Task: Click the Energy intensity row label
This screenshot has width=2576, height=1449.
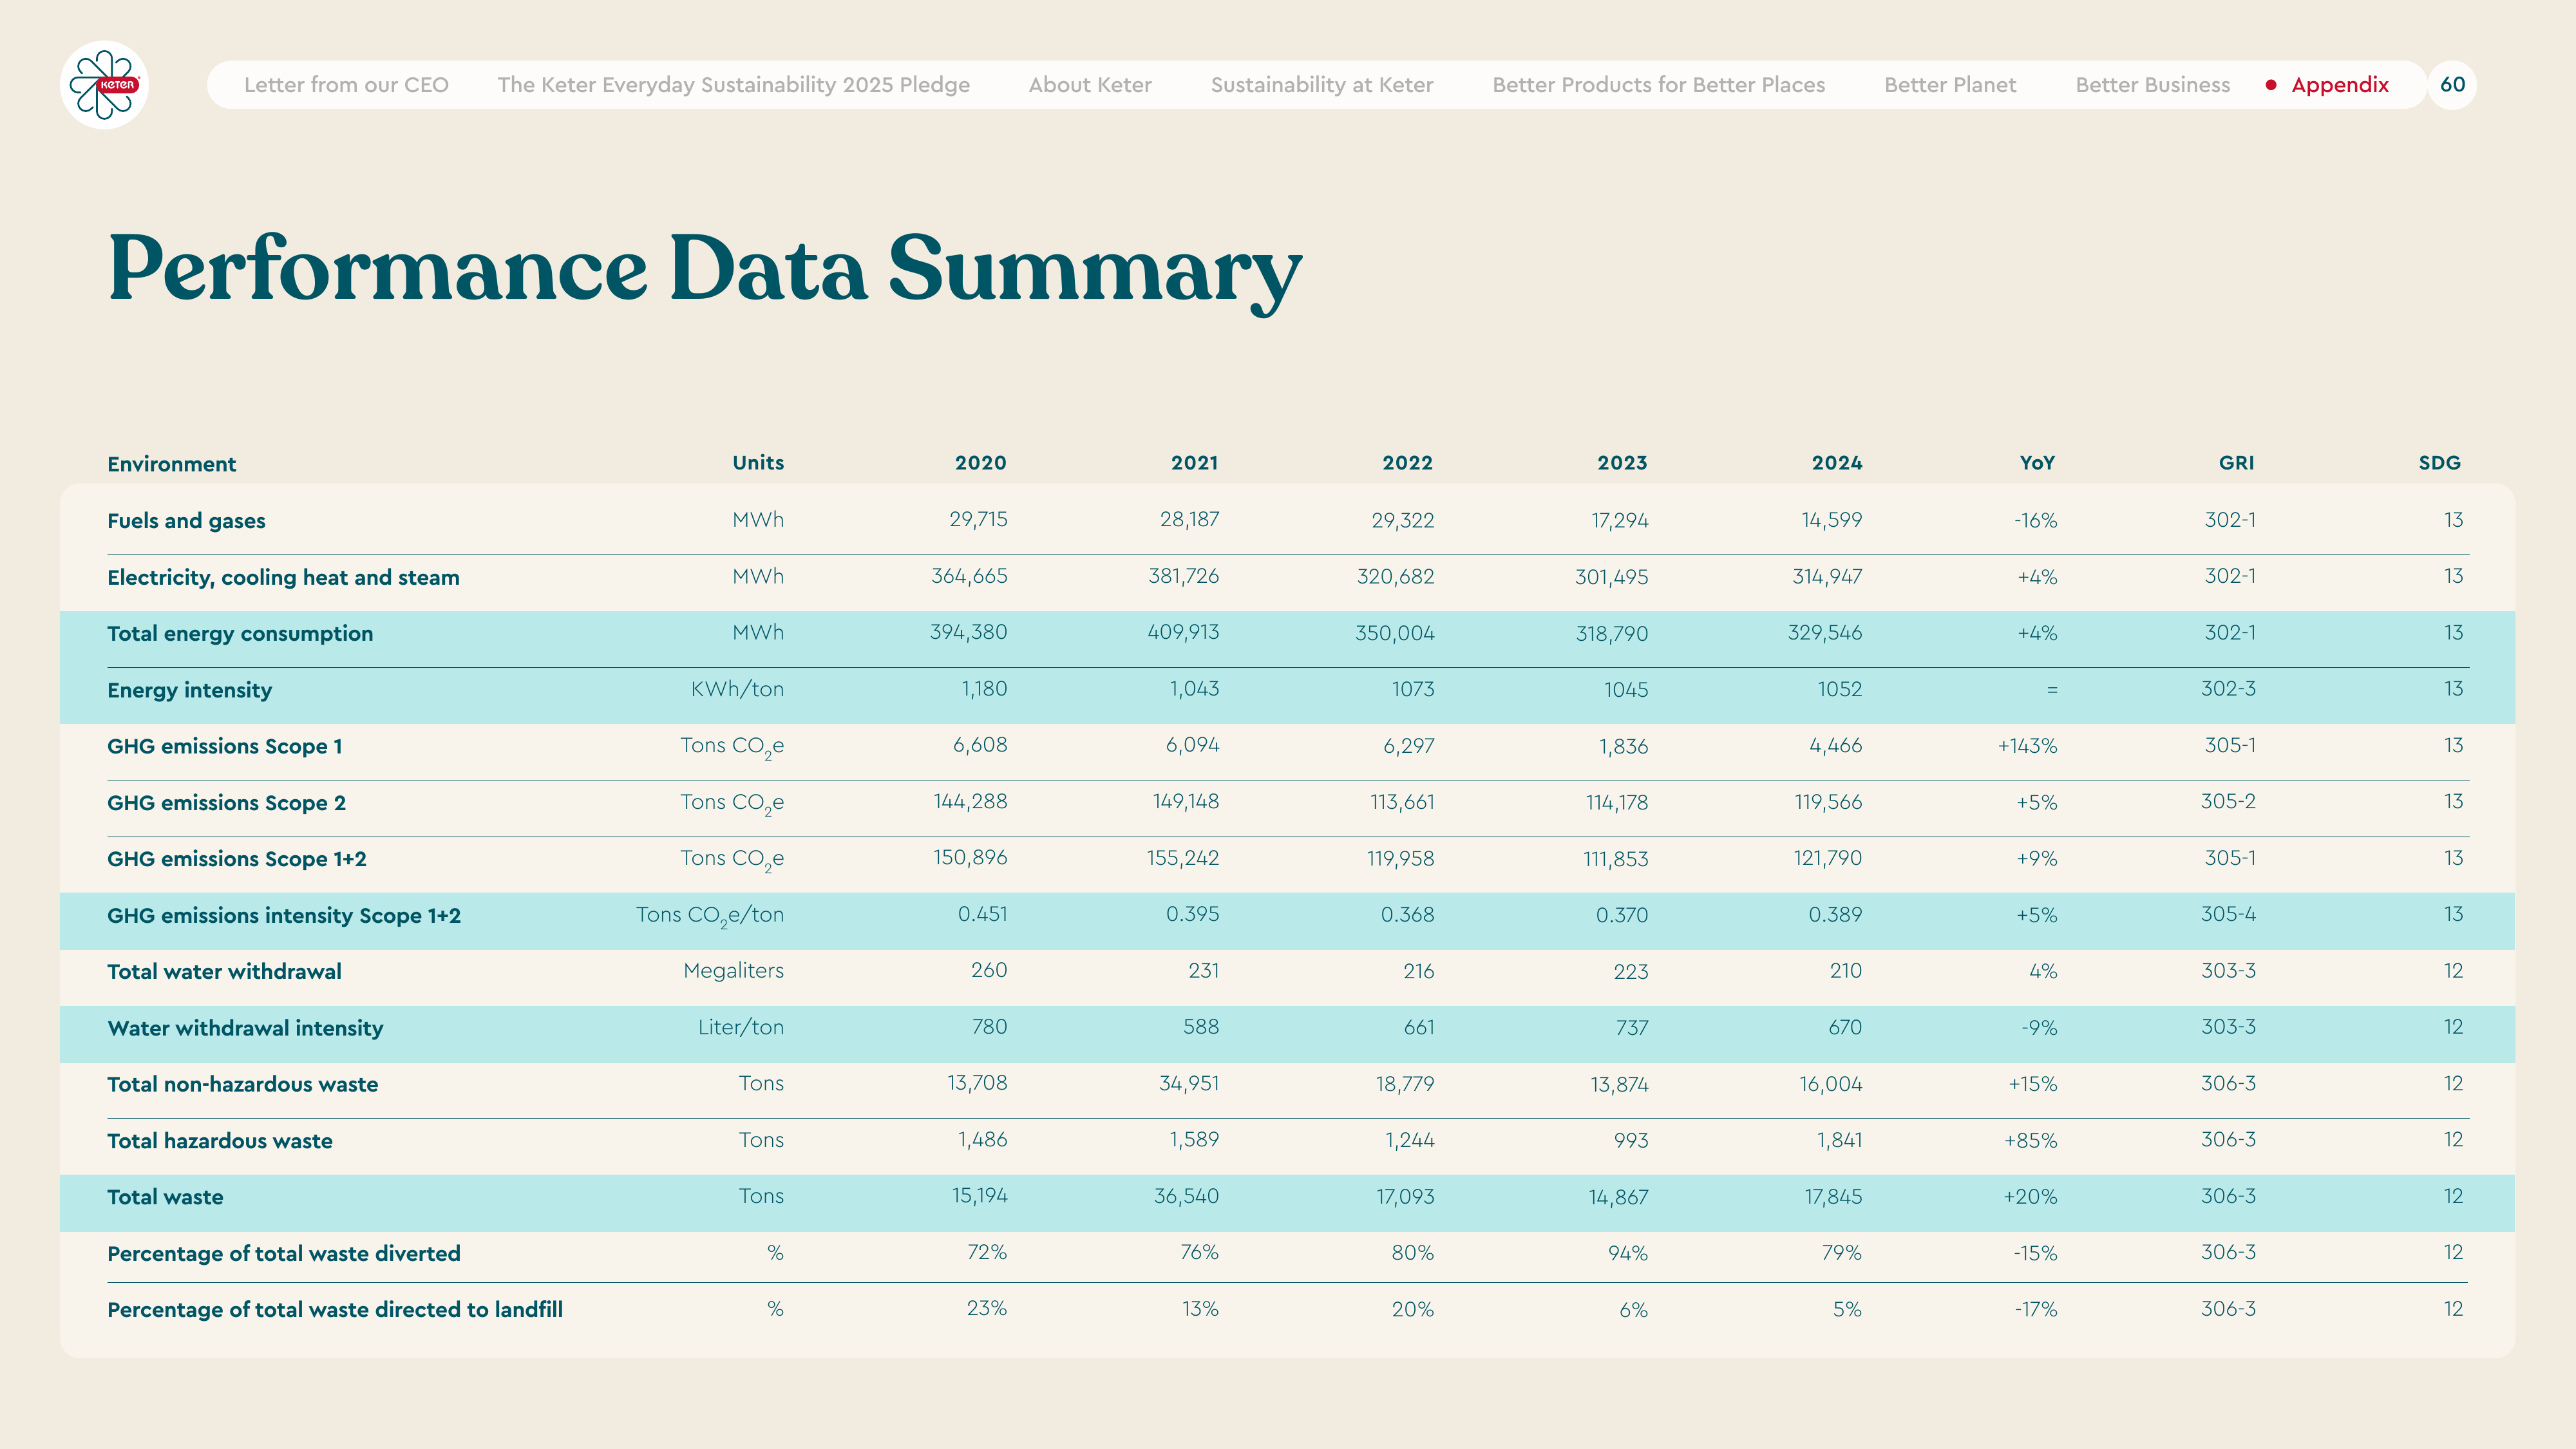Action: 189,690
